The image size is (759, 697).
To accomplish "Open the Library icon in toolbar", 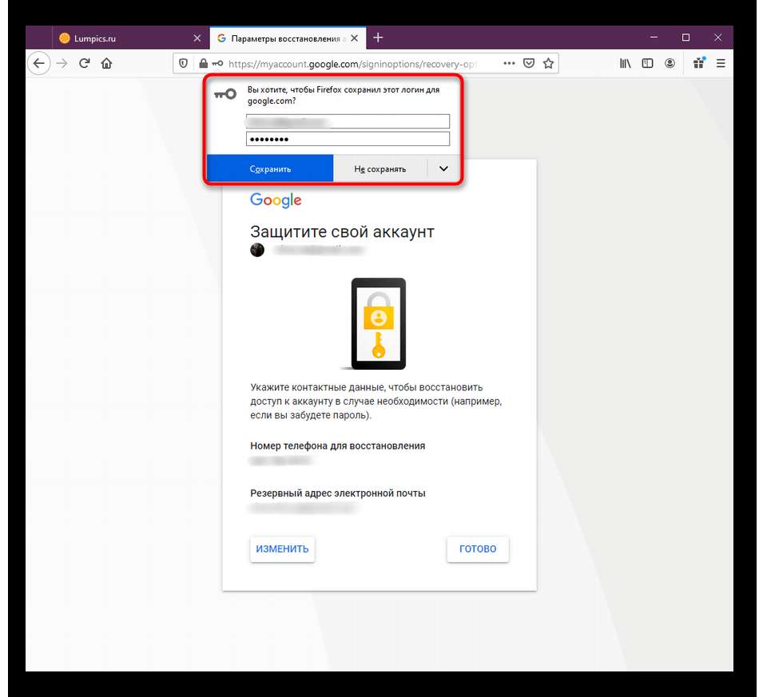I will tap(626, 63).
